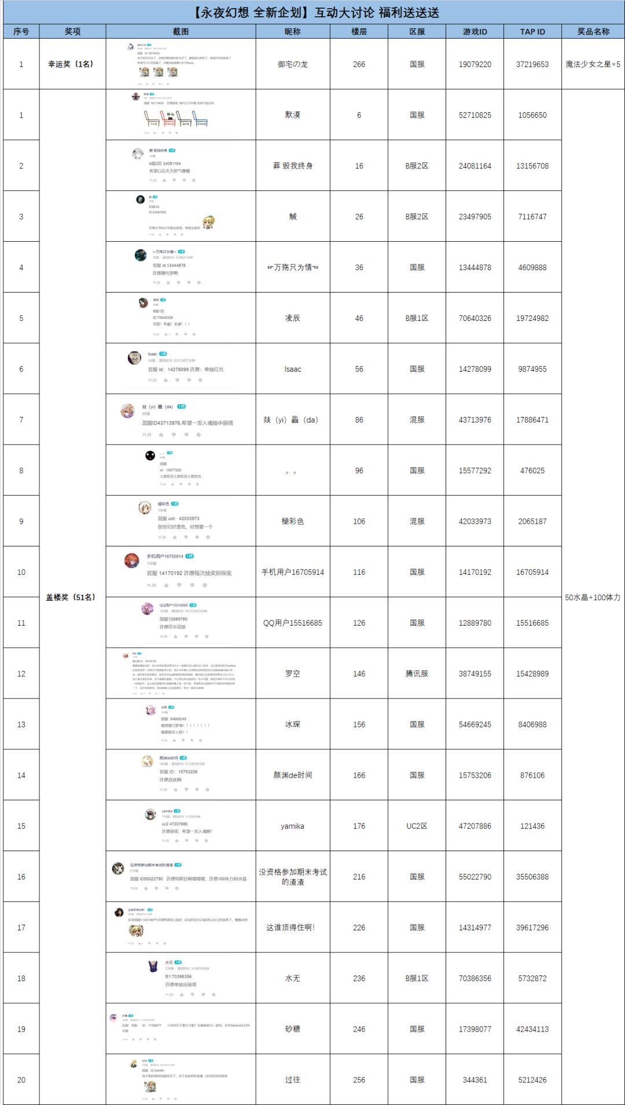625x1105 pixels.
Task: Open the 罗空 long comment screenshot thumbnail
Action: click(181, 673)
